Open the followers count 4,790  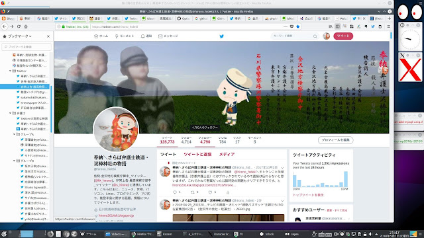pyautogui.click(x=205, y=140)
